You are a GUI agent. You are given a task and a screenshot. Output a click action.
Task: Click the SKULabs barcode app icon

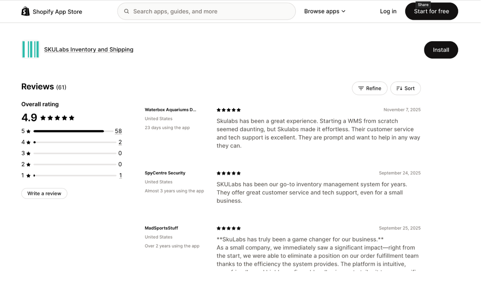coord(31,49)
